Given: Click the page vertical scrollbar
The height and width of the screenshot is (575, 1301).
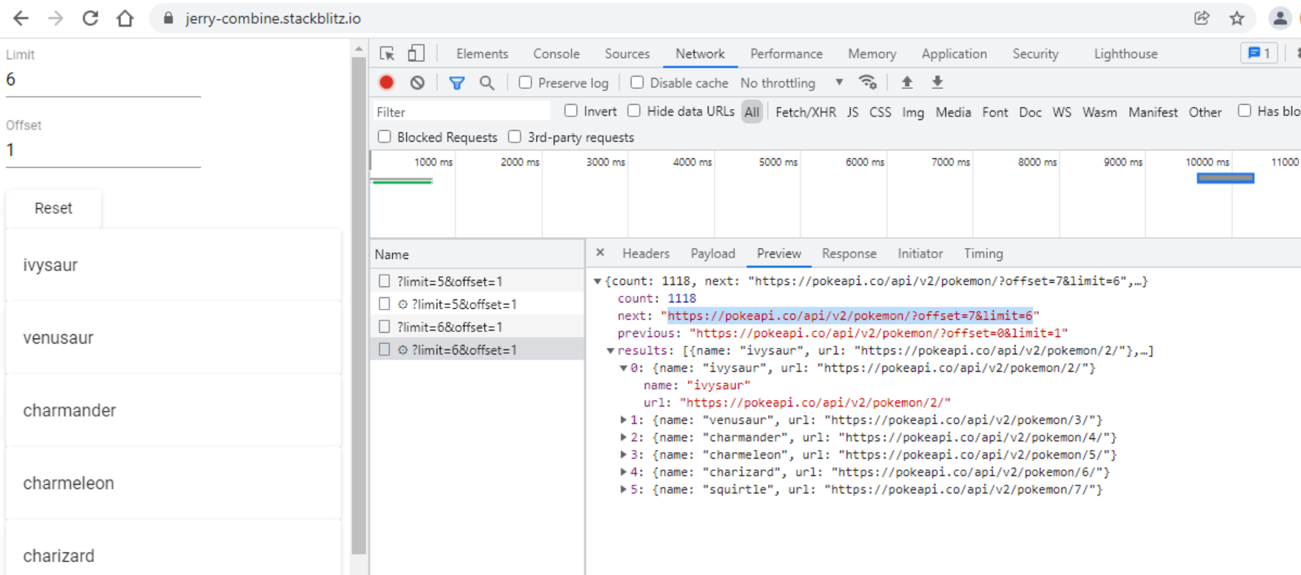Looking at the screenshot, I should (359, 304).
